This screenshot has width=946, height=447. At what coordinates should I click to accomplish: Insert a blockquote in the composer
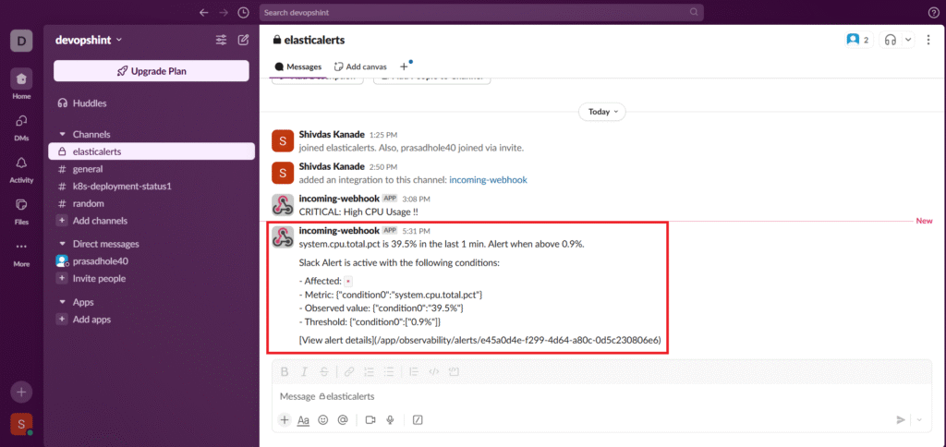coord(413,371)
